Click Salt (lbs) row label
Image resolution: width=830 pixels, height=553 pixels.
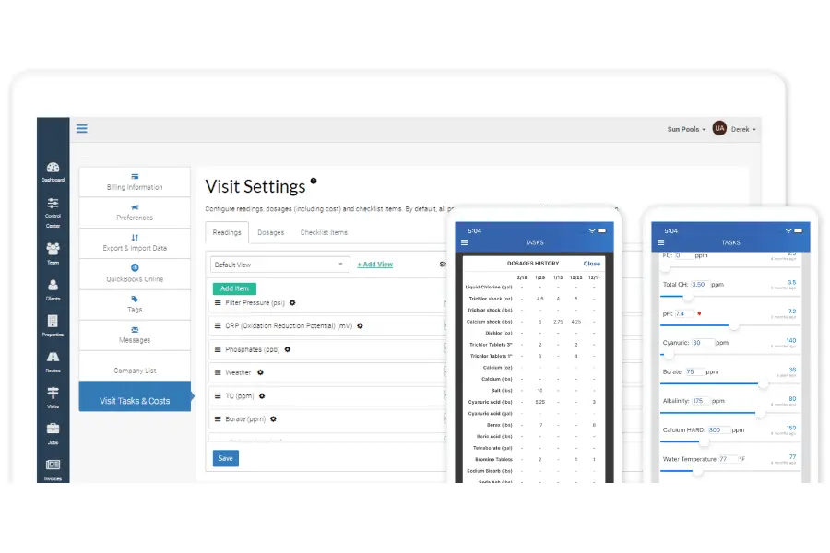pos(502,391)
